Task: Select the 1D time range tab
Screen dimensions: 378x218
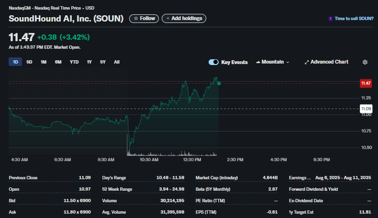Action: (15, 62)
